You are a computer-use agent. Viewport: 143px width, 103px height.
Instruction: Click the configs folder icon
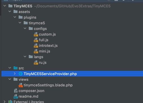pos(31,29)
